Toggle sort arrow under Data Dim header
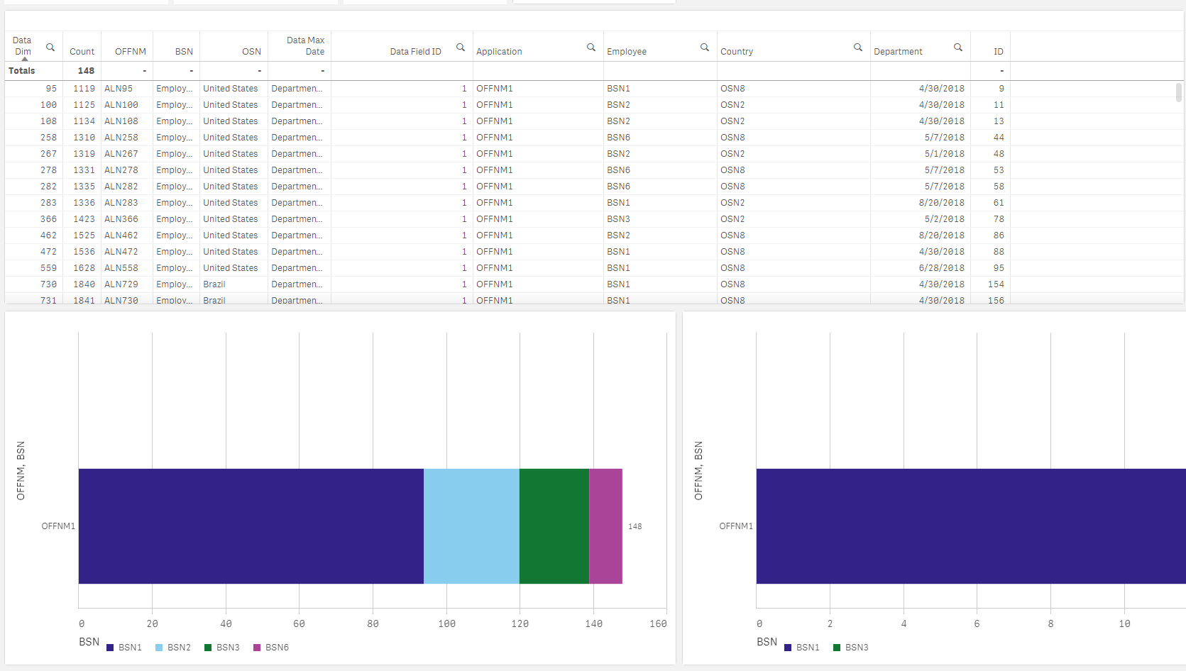Image resolution: width=1186 pixels, height=671 pixels. (x=25, y=60)
